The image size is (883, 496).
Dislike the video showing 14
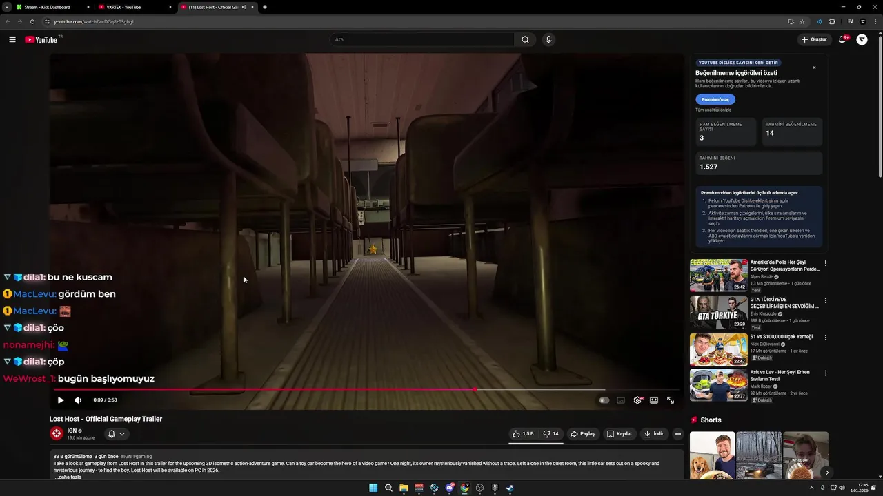(551, 434)
